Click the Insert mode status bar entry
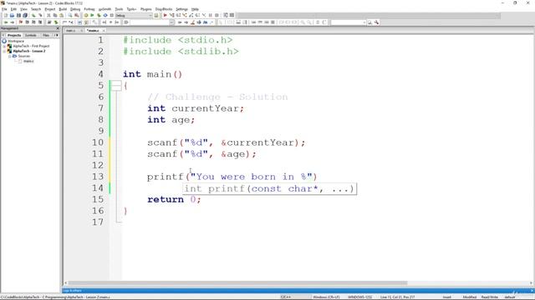Image resolution: width=535 pixels, height=300 pixels. tap(447, 297)
